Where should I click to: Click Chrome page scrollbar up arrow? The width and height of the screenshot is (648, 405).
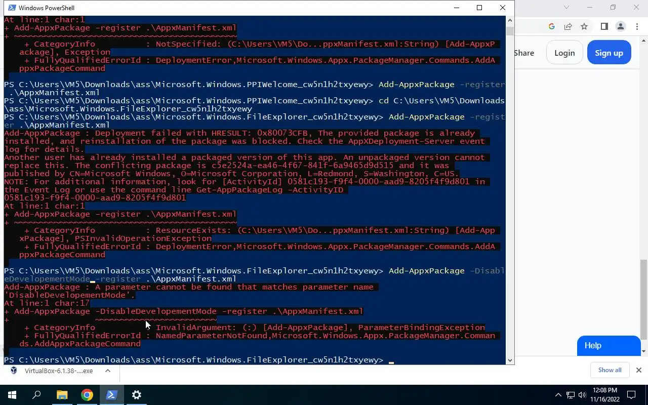coord(644,40)
